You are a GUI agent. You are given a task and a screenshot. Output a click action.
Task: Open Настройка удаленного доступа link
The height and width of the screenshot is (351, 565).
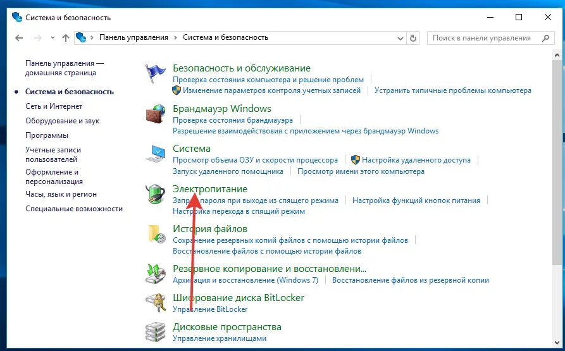coord(416,160)
